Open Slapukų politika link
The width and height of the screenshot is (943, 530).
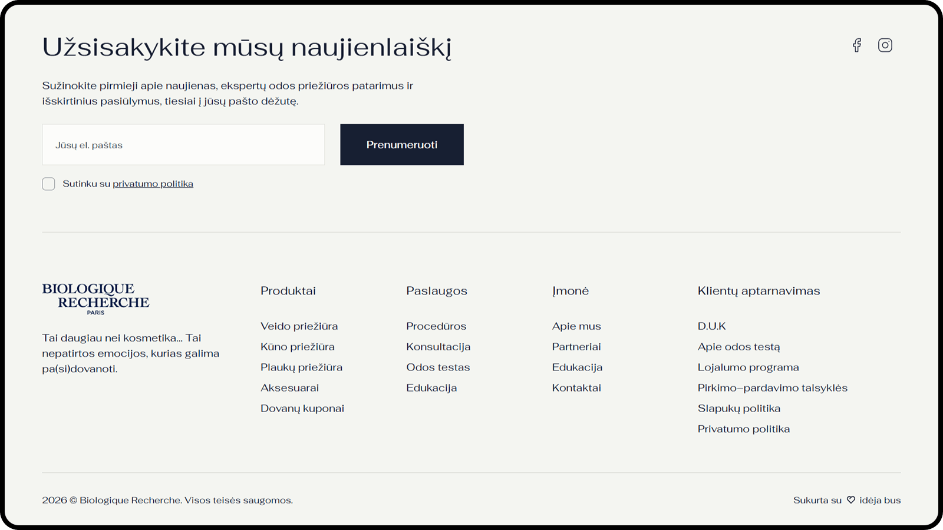click(739, 409)
